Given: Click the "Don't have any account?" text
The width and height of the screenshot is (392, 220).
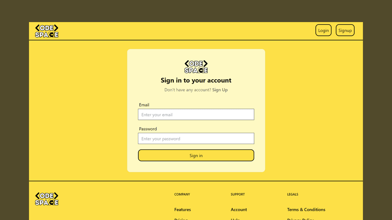Looking at the screenshot, I should (x=188, y=90).
